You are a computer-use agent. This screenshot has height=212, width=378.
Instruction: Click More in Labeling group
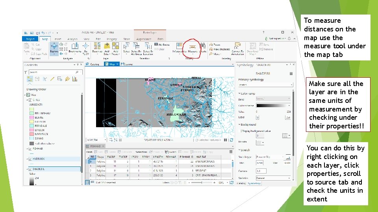pyautogui.click(x=215, y=54)
